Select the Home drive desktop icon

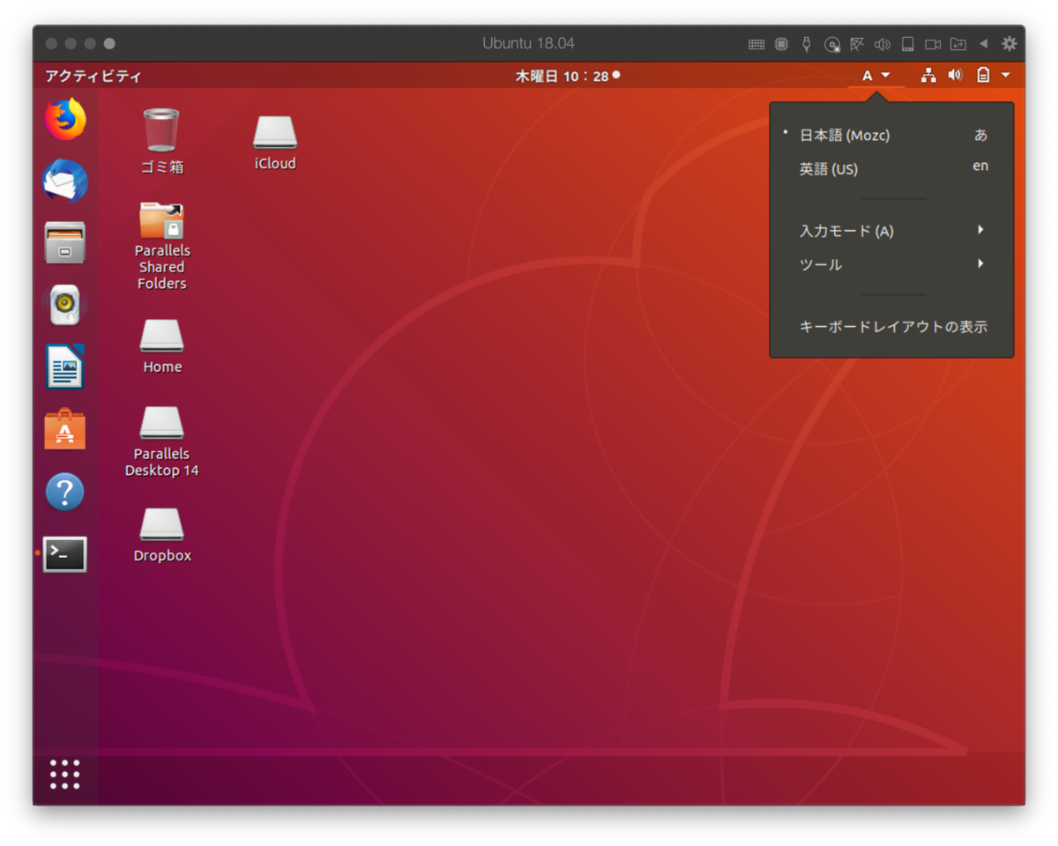pos(161,346)
